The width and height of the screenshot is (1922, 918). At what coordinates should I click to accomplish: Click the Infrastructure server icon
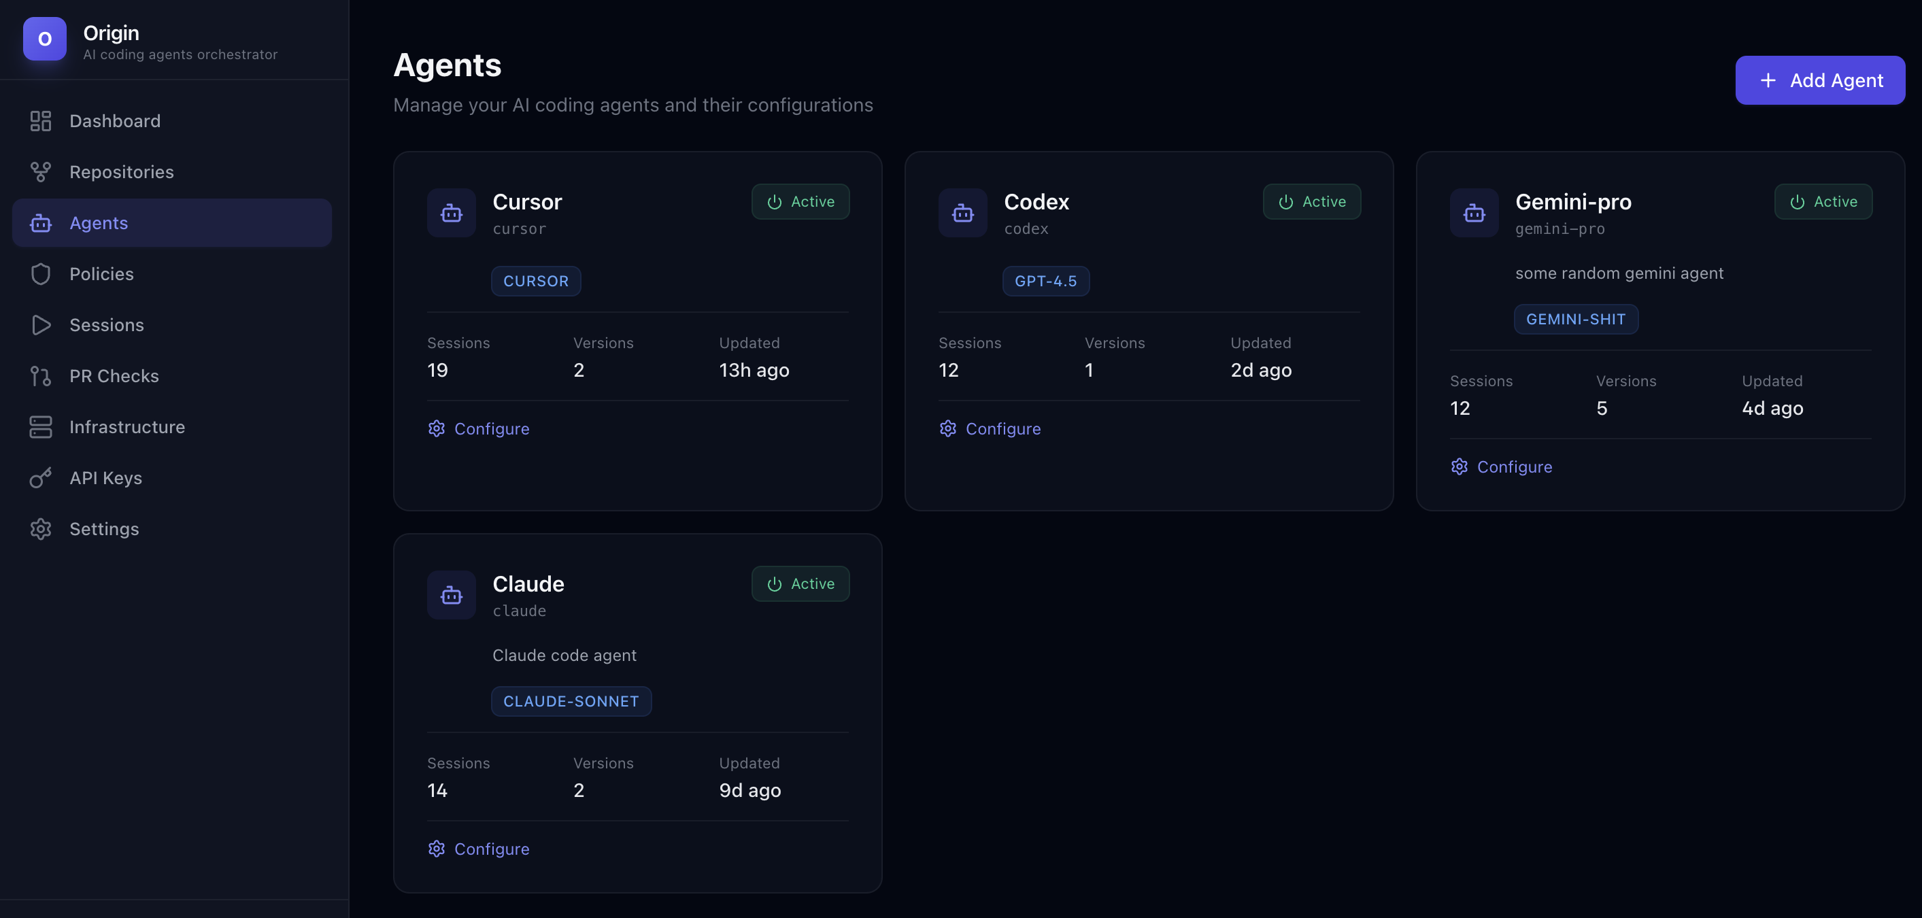click(x=40, y=426)
